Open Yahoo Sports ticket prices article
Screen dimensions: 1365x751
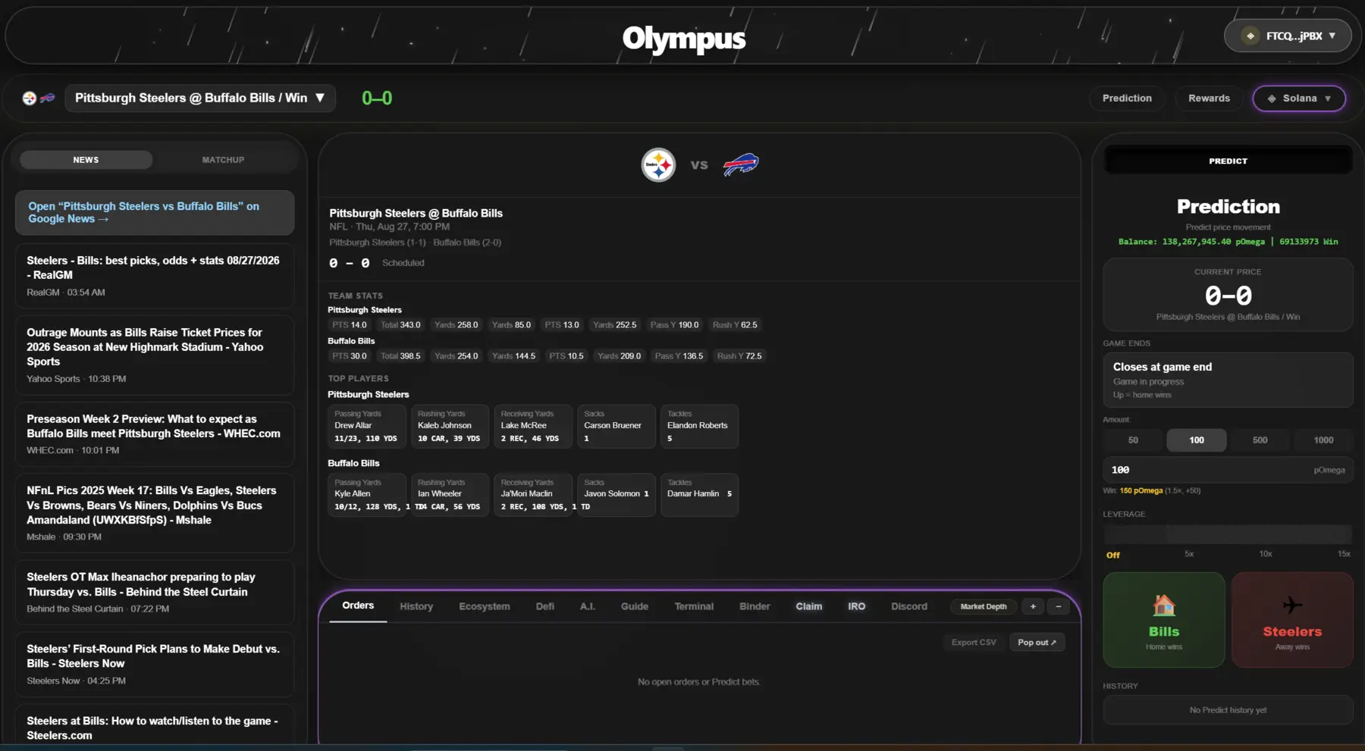(155, 355)
